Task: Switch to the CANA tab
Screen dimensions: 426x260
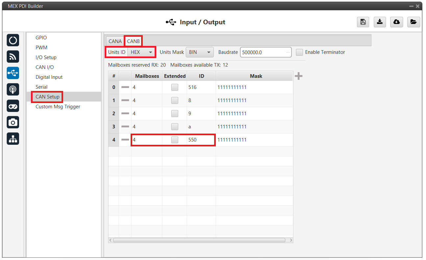Action: 115,41
